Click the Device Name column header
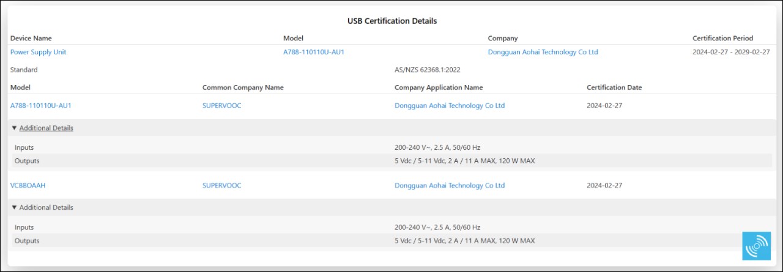Viewport: 783px width, 272px height. coord(31,38)
